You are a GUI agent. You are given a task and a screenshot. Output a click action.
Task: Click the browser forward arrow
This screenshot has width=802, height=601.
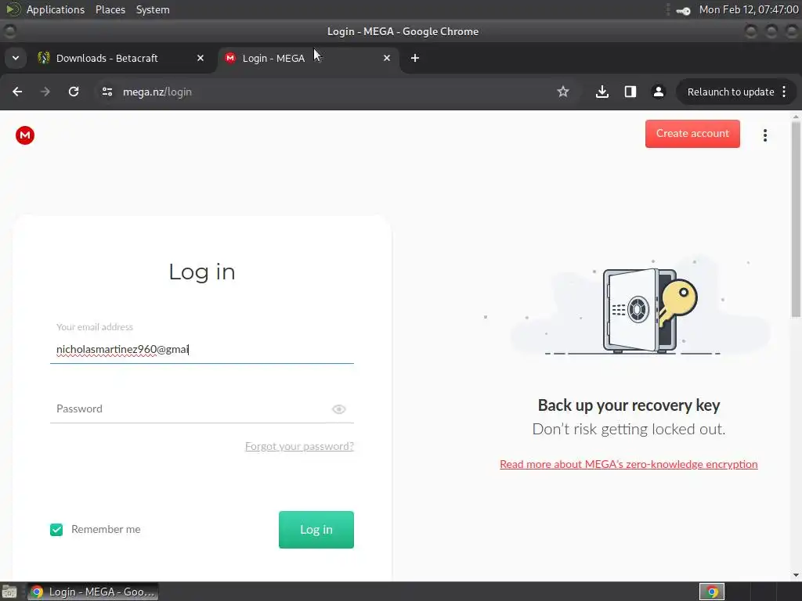(45, 92)
